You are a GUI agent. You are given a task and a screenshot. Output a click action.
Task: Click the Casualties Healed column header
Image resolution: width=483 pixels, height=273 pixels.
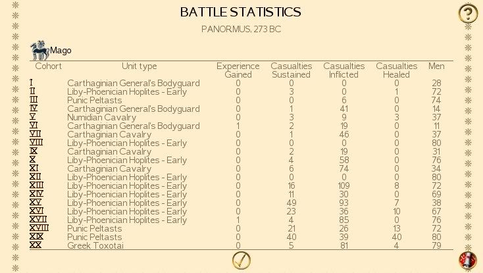click(x=397, y=70)
